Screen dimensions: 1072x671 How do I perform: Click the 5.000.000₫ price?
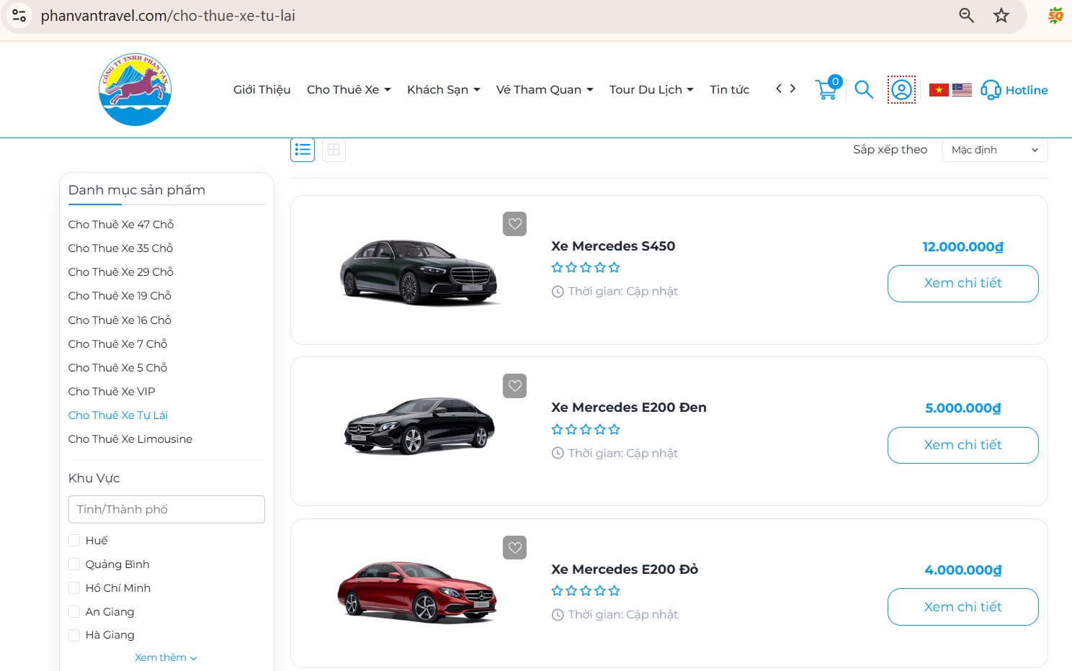(962, 407)
